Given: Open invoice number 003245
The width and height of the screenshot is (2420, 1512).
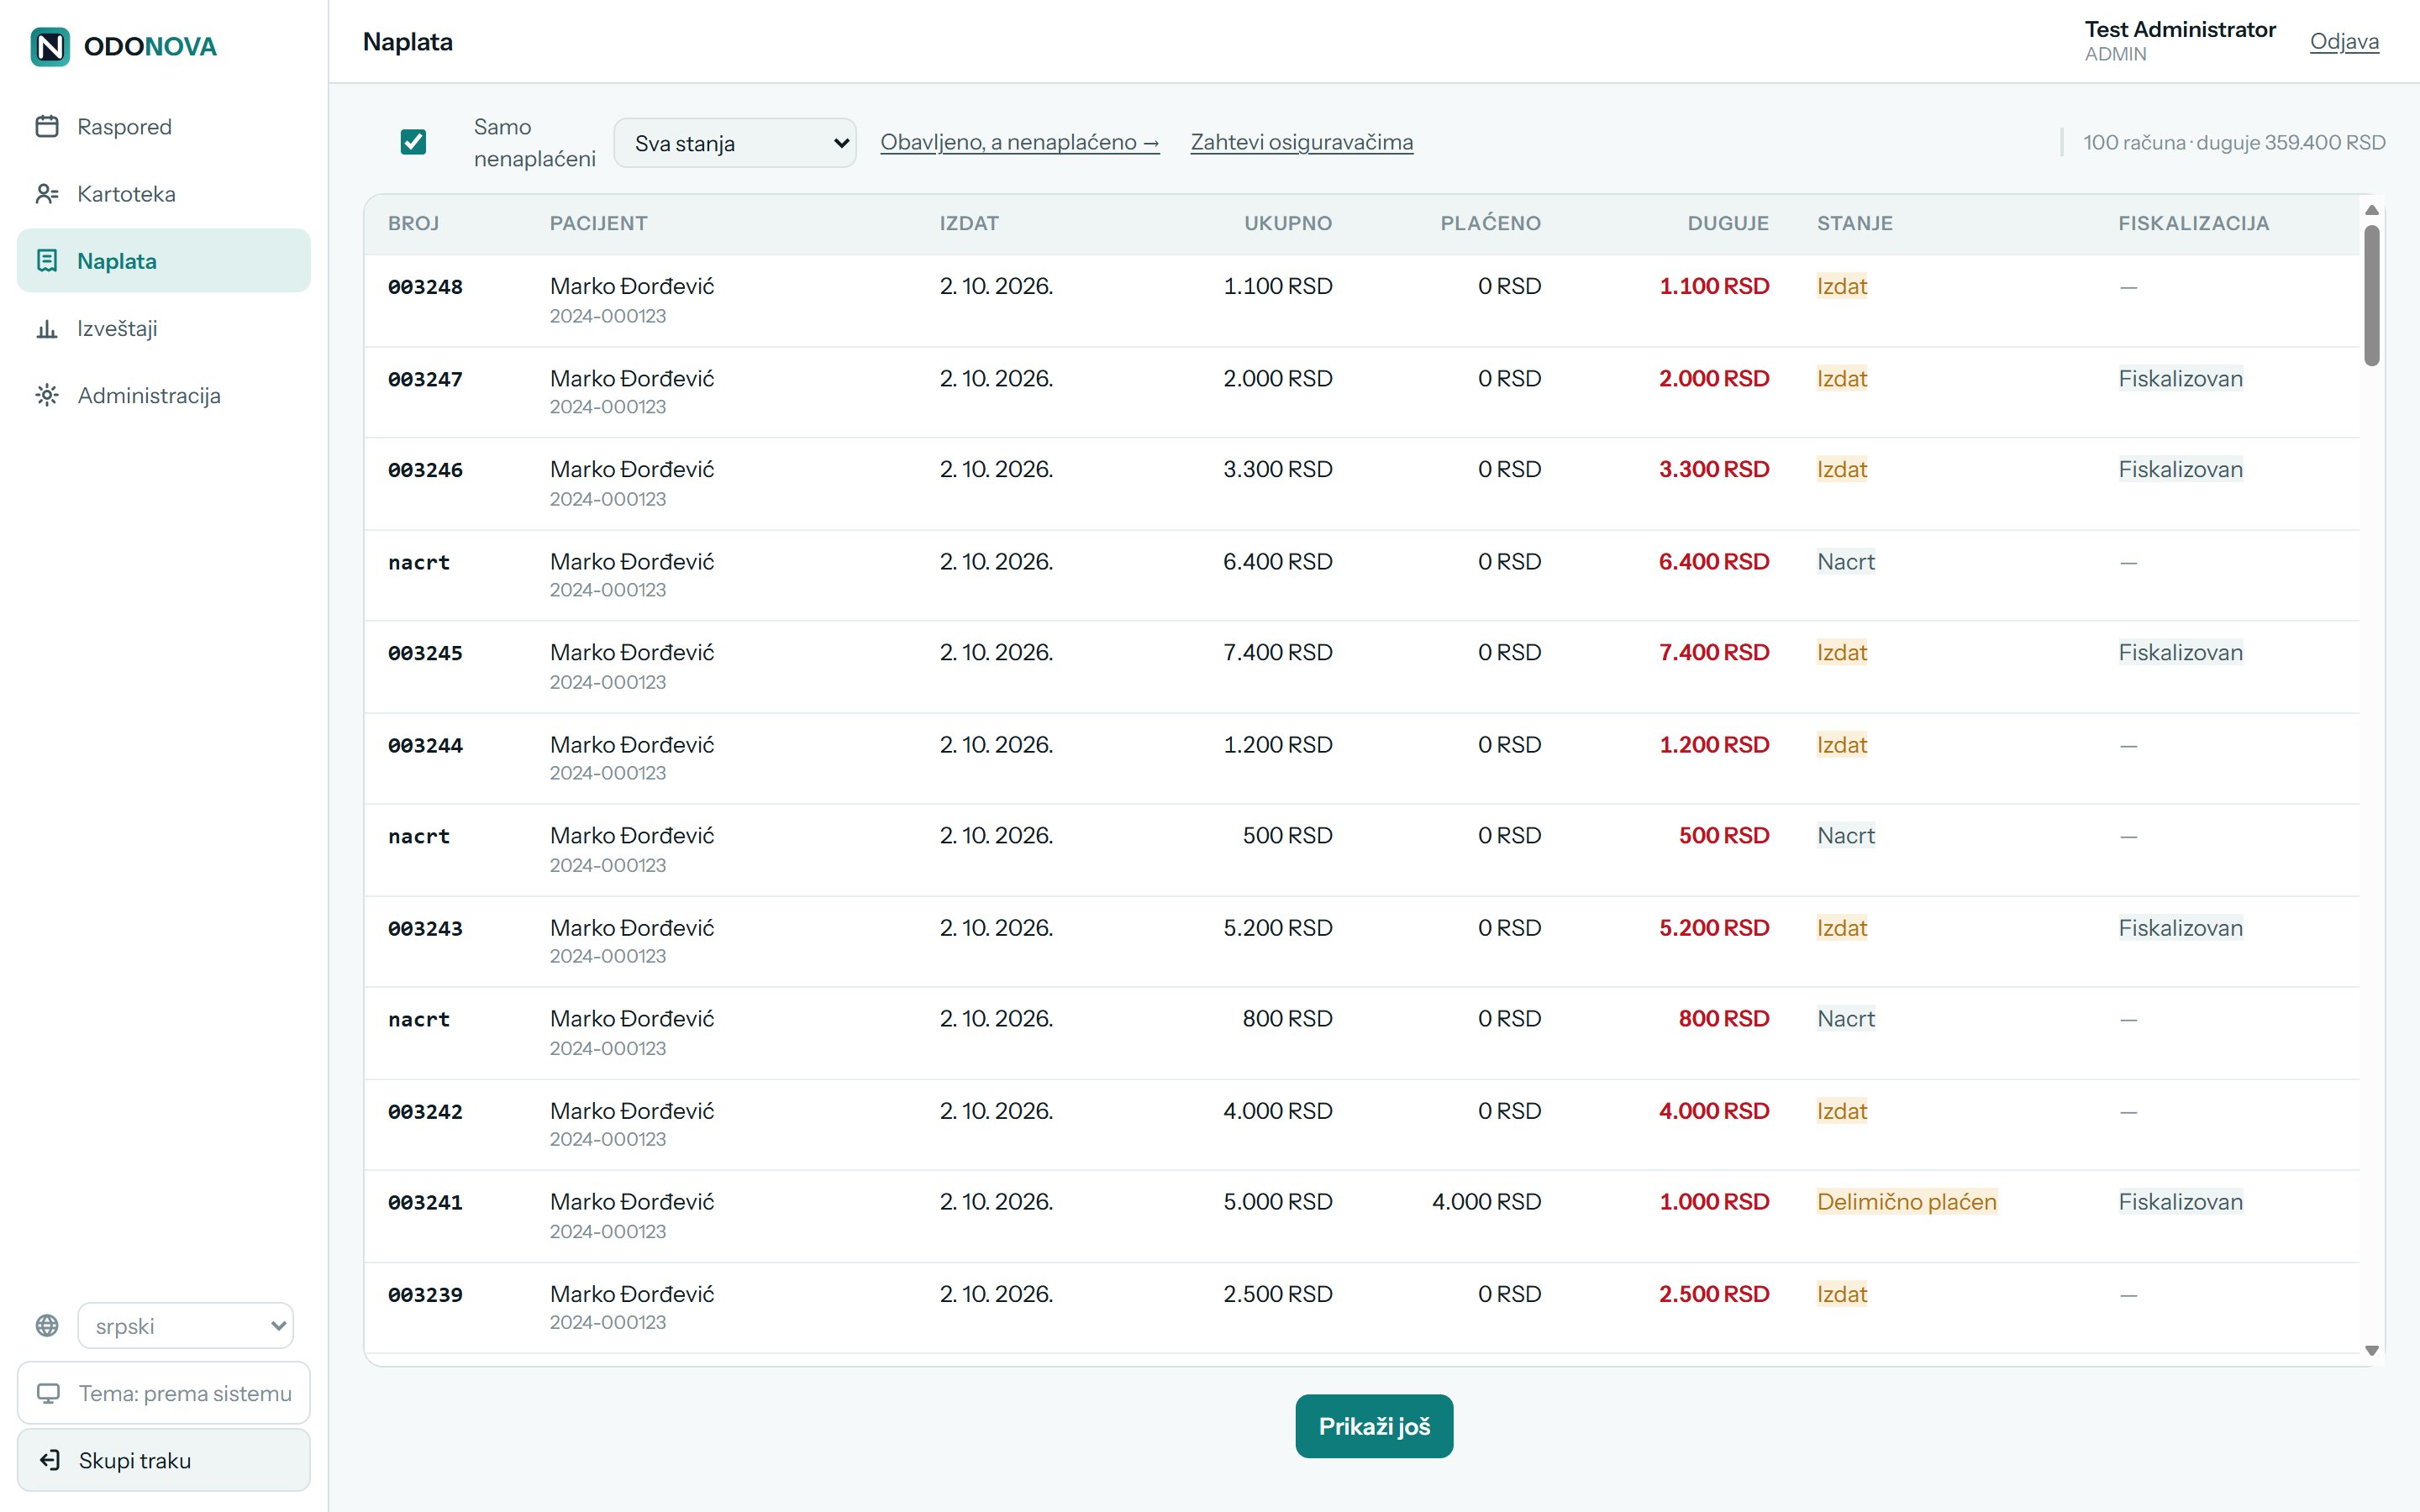Looking at the screenshot, I should [x=425, y=653].
